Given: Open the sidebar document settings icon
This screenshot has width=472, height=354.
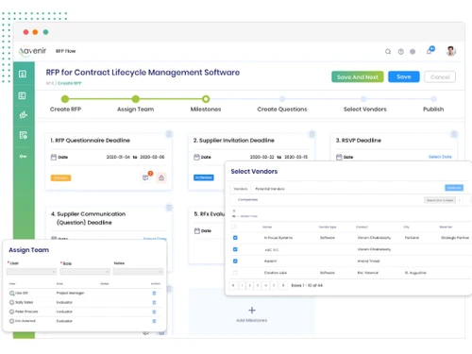Looking at the screenshot, I should pyautogui.click(x=23, y=135).
